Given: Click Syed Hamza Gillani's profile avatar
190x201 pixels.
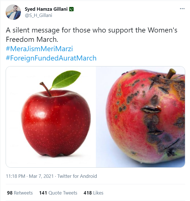Looking at the screenshot, I should coord(13,12).
